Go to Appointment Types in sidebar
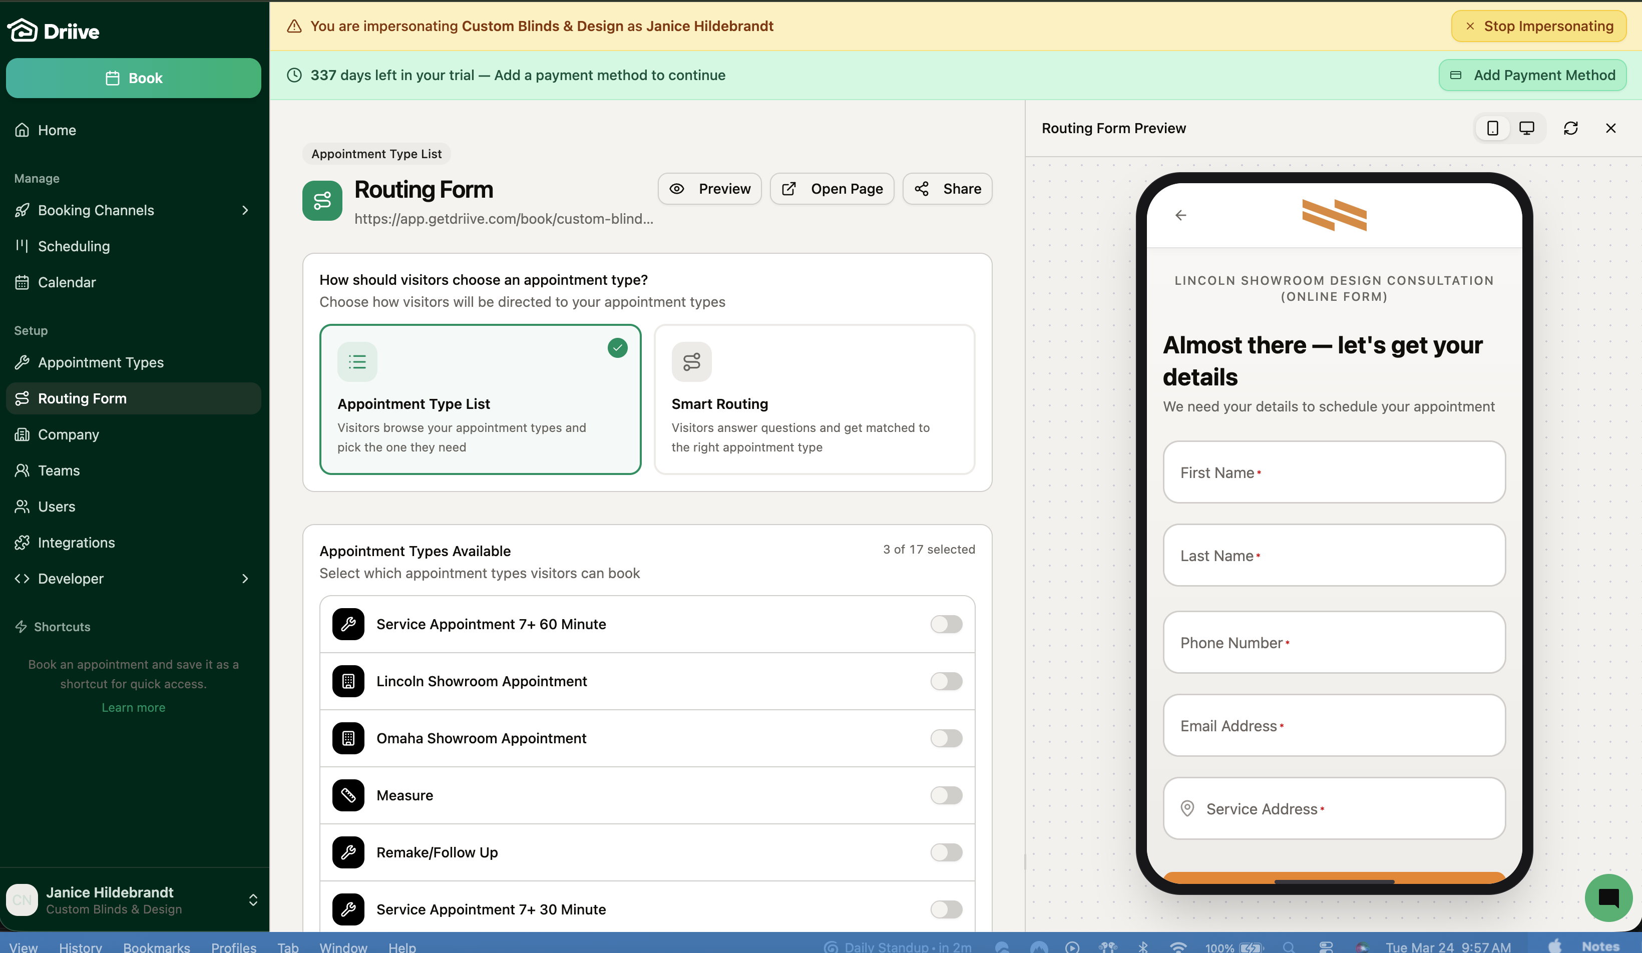This screenshot has height=953, width=1642. click(x=100, y=362)
